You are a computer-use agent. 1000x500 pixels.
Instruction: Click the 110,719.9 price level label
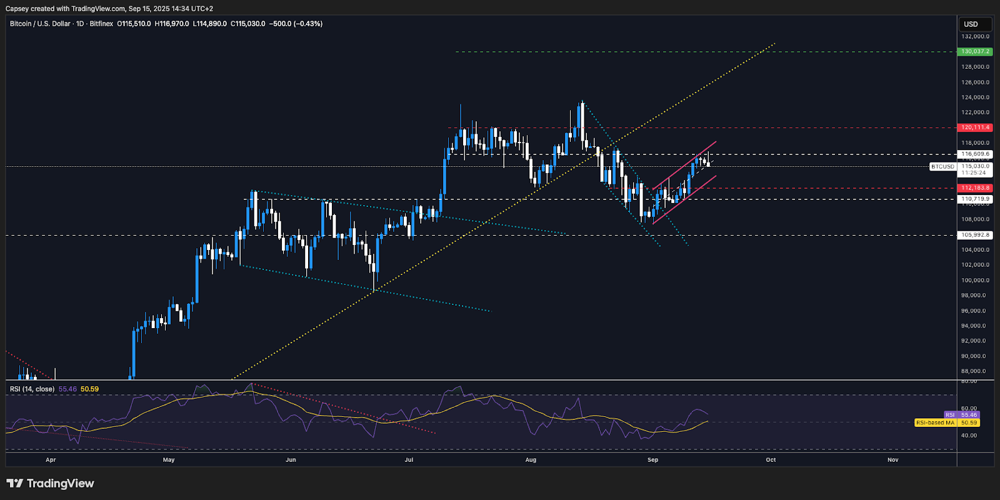pyautogui.click(x=975, y=199)
